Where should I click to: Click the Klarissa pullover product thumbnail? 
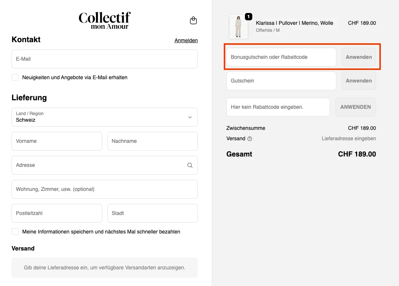pos(238,26)
